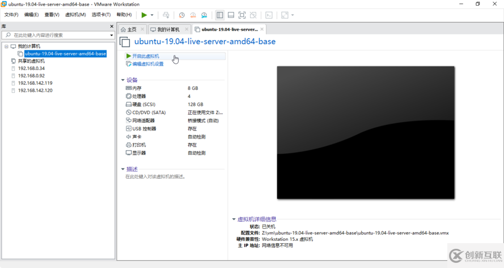Open the 编辑(E) menu
Screen dimensions: 504x268
pos(31,15)
